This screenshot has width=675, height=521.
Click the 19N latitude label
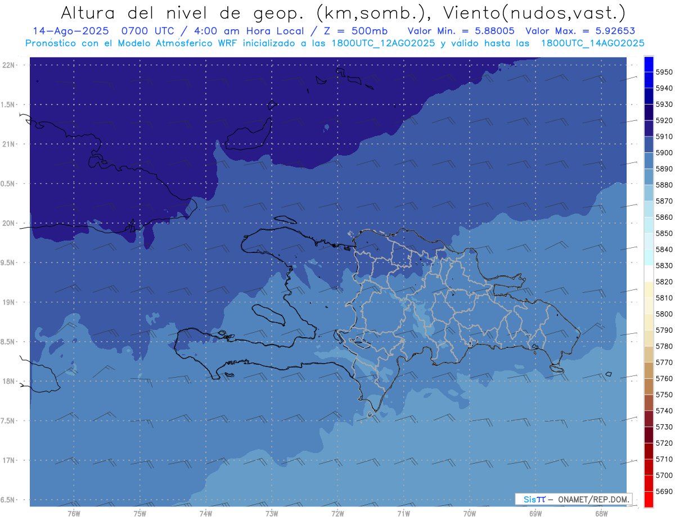pos(8,302)
